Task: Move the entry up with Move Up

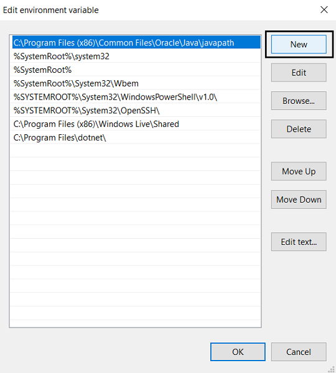Action: (299, 172)
